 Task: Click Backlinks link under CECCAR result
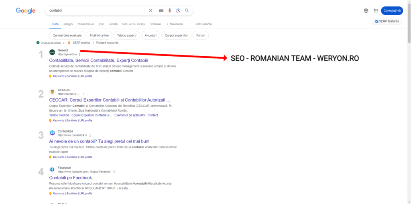coord(72,120)
